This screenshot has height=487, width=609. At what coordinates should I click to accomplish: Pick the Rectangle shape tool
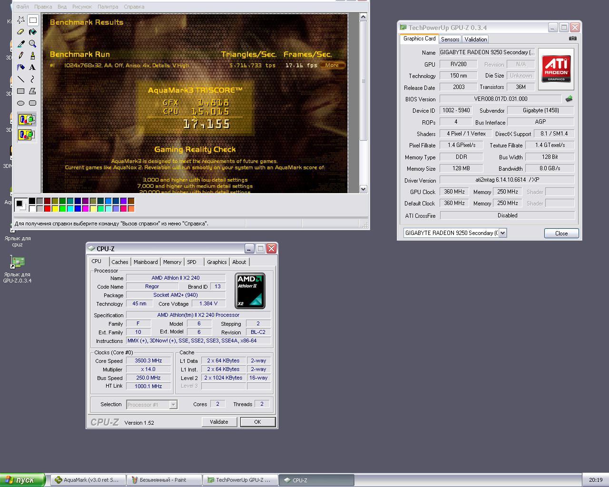[x=21, y=91]
